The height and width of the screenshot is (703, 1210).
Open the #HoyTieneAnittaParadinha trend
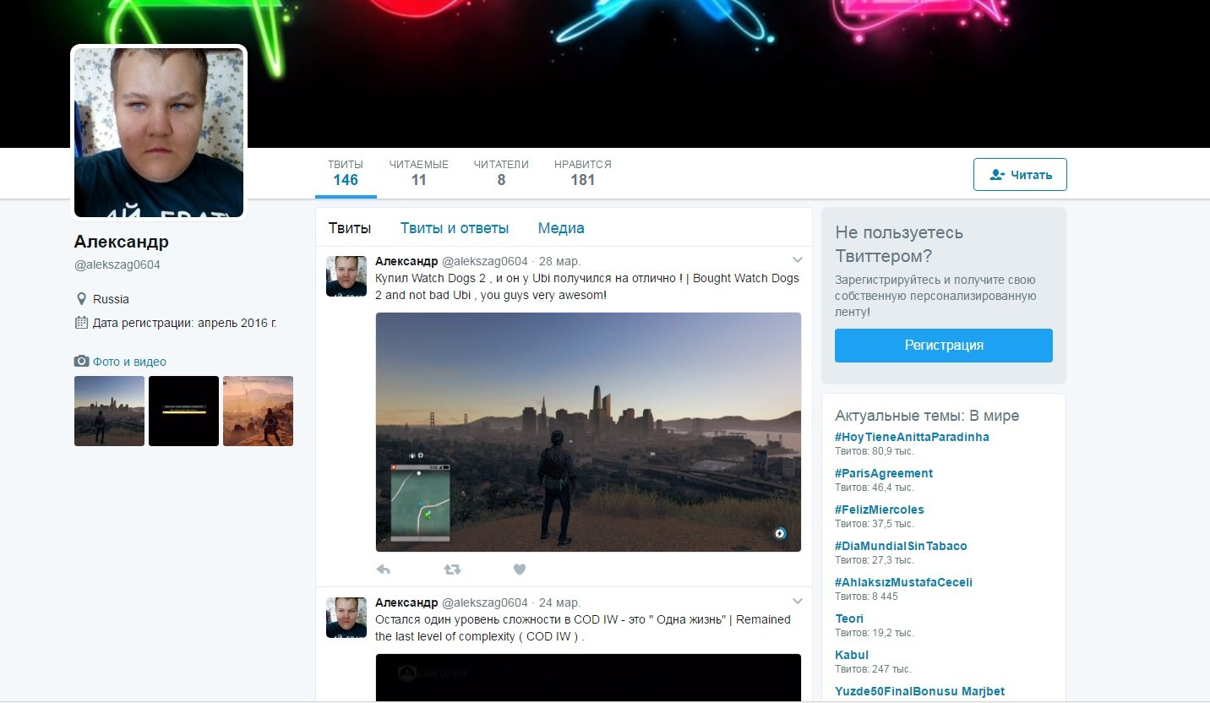pos(912,437)
